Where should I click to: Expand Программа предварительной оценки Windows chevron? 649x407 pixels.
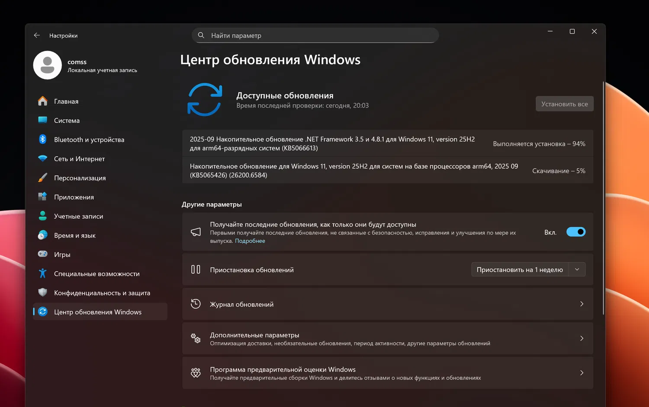[x=582, y=373]
